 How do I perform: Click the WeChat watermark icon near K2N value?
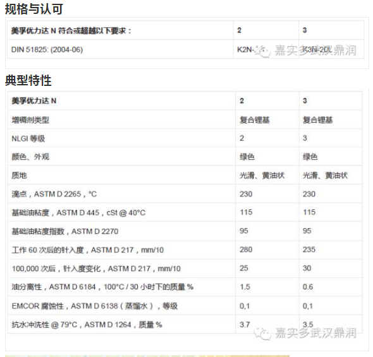pos(262,51)
